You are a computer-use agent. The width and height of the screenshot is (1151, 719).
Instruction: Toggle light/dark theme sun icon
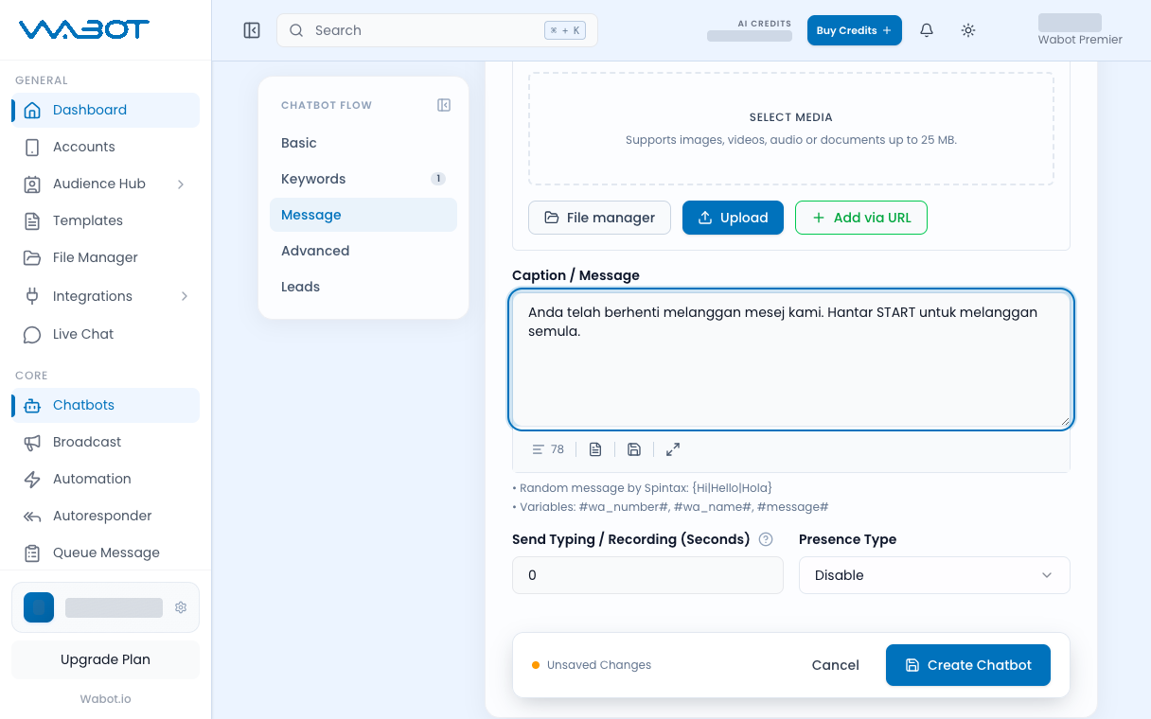(x=968, y=30)
